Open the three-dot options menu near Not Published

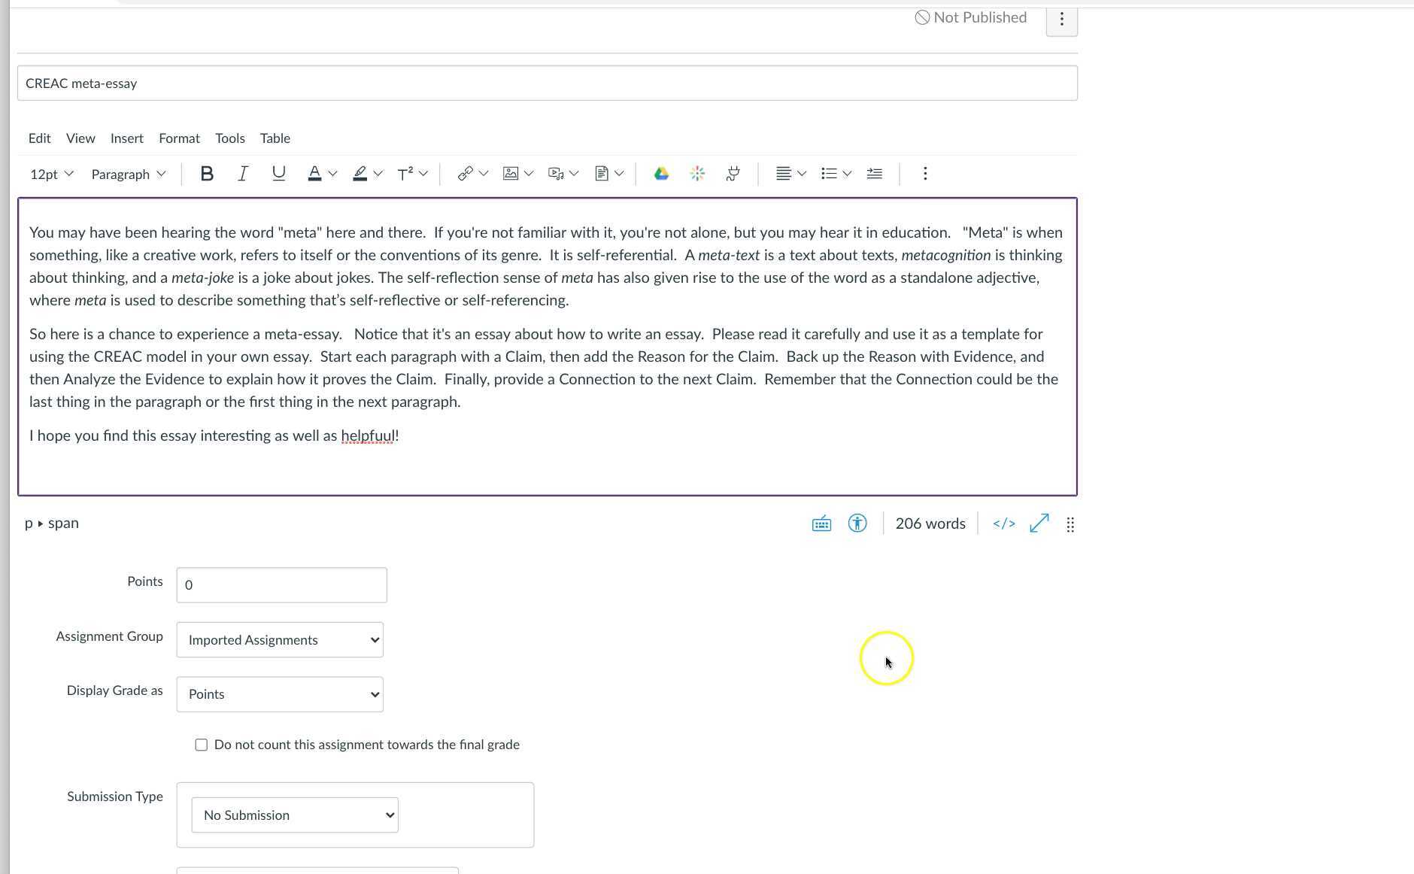1061,19
